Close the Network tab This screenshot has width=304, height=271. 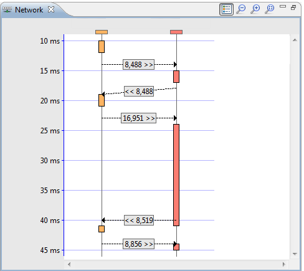click(x=51, y=9)
